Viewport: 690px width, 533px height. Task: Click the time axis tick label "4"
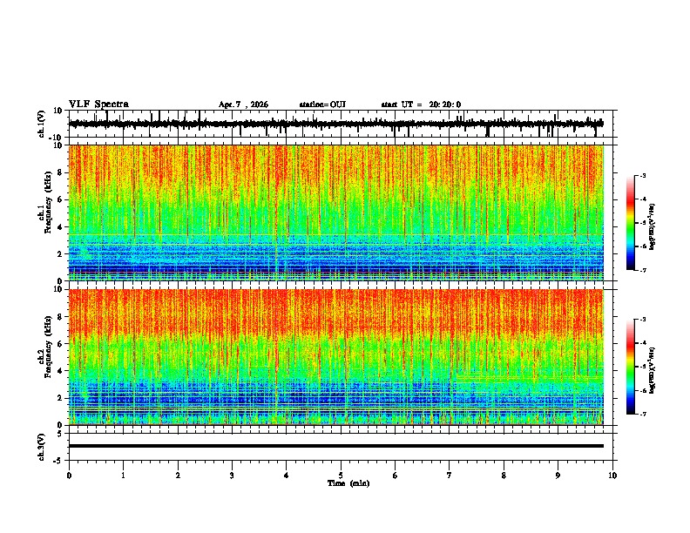coord(287,476)
